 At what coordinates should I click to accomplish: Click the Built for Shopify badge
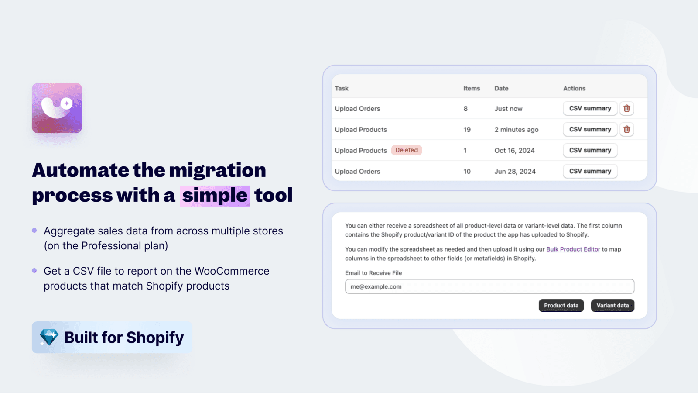tap(112, 337)
